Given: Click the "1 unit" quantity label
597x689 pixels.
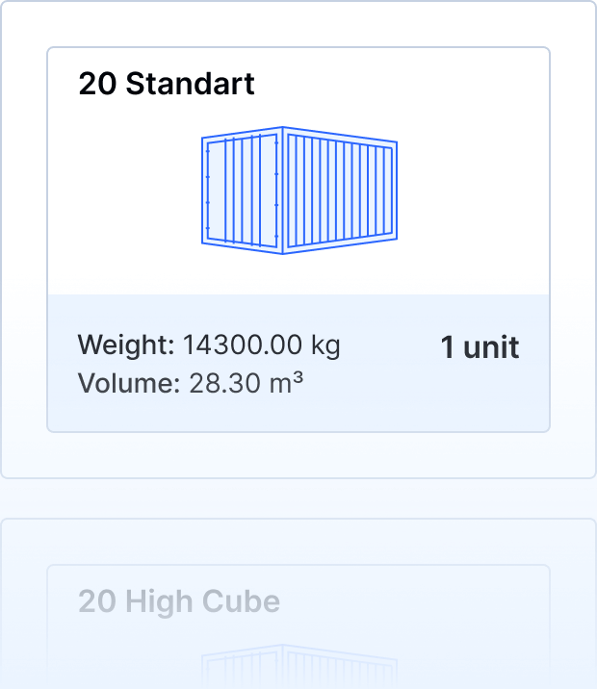Looking at the screenshot, I should 480,347.
